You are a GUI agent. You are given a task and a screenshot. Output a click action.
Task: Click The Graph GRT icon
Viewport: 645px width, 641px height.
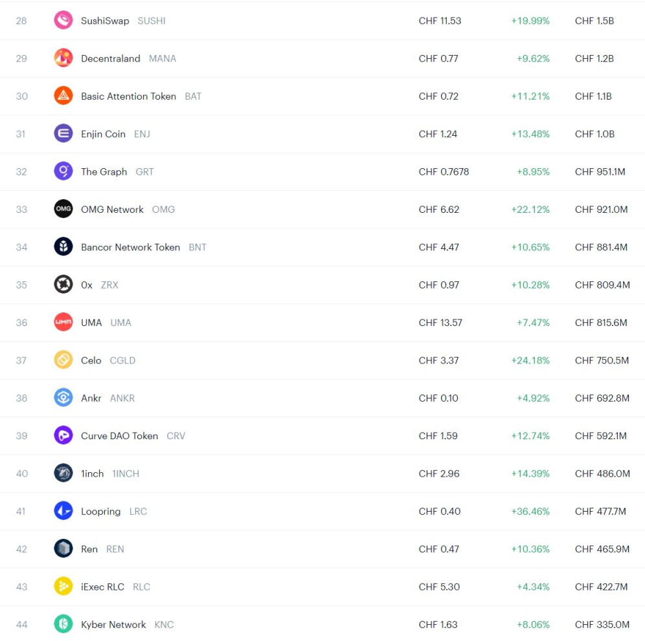[x=63, y=171]
